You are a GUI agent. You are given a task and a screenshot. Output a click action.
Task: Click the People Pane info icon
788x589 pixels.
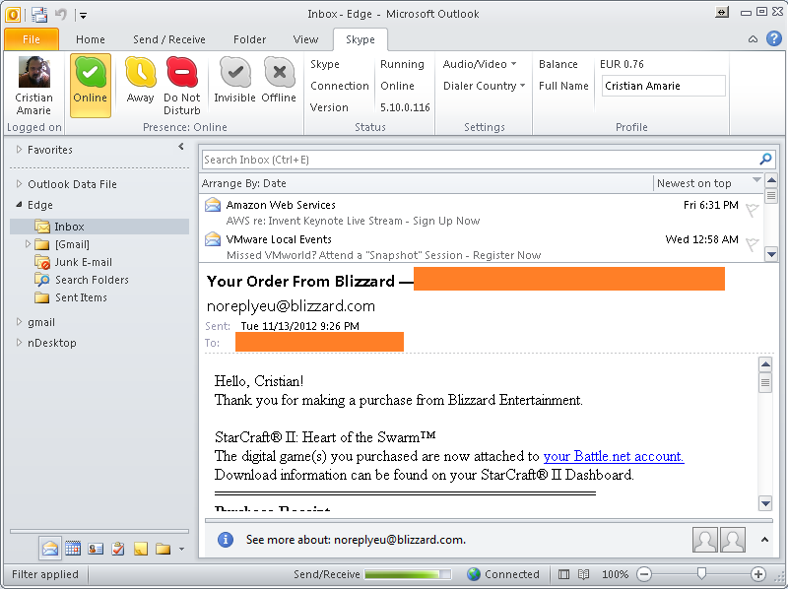[226, 540]
